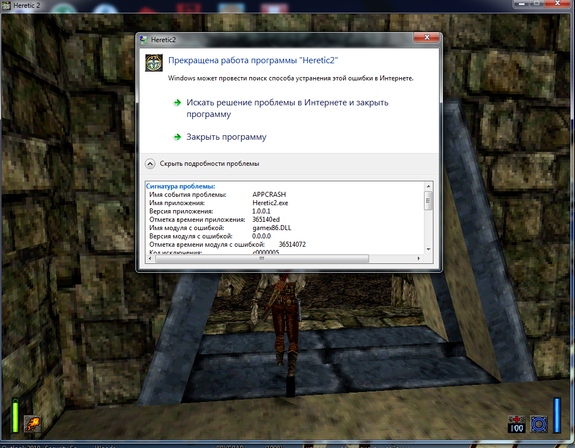This screenshot has width=575, height=448.
Task: Click the Heretic 2 game window title icon
Action: click(6, 6)
